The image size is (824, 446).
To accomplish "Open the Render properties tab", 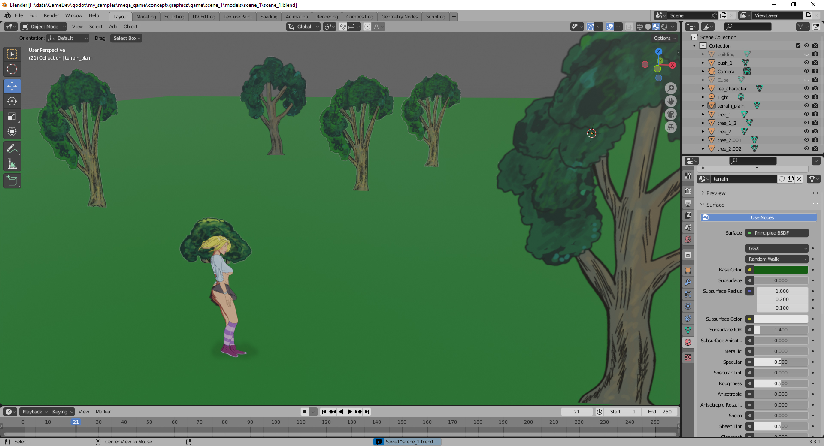I will coord(688,191).
